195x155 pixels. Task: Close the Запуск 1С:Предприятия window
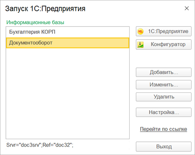[187, 8]
